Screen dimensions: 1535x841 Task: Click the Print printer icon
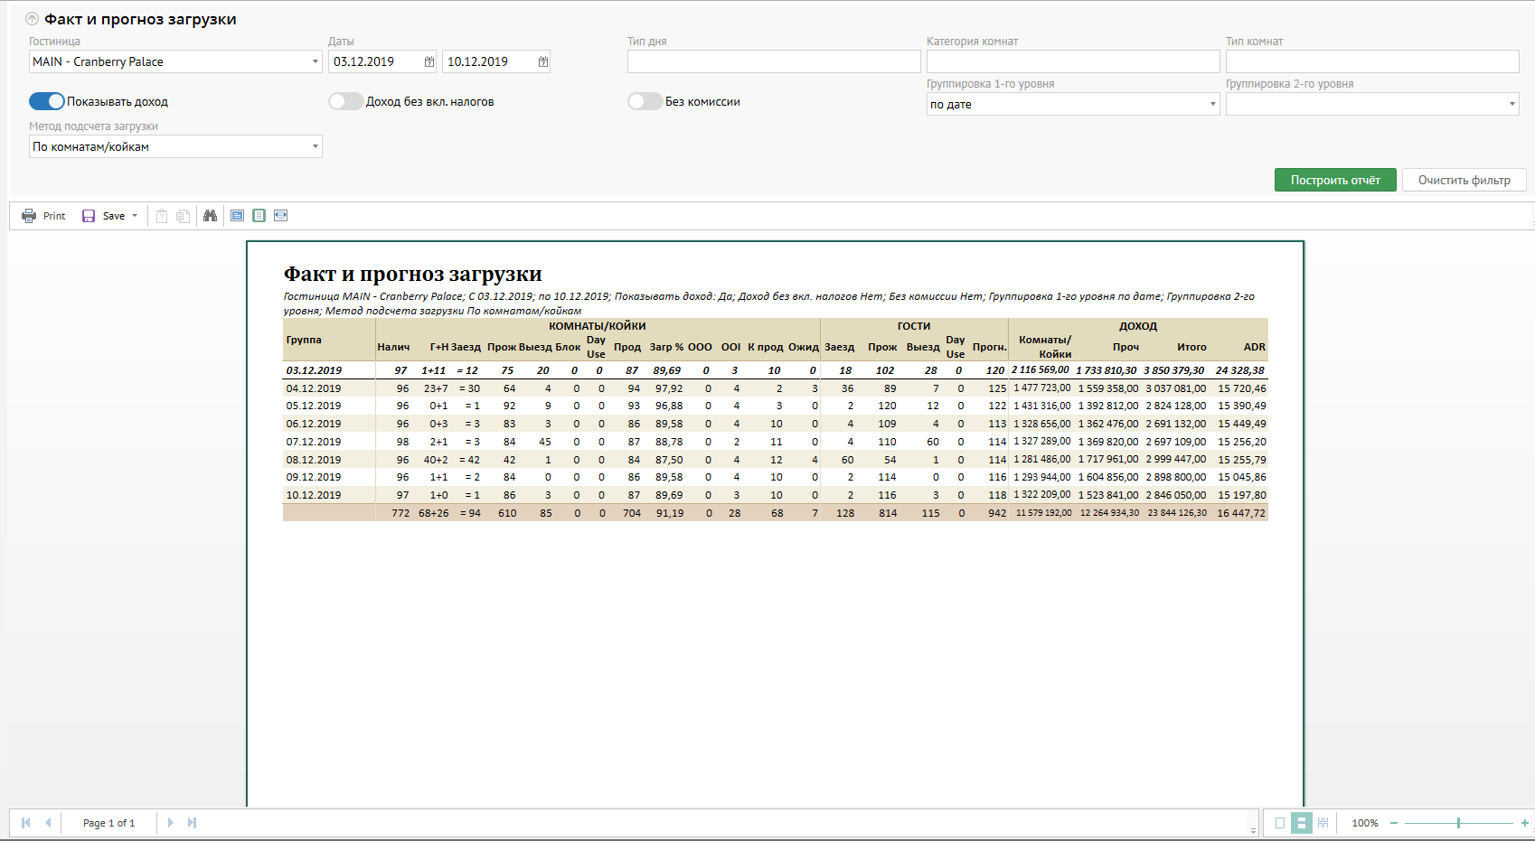coord(29,216)
